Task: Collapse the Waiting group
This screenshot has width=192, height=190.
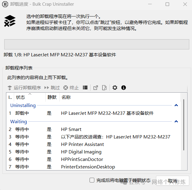Action: click(176, 121)
